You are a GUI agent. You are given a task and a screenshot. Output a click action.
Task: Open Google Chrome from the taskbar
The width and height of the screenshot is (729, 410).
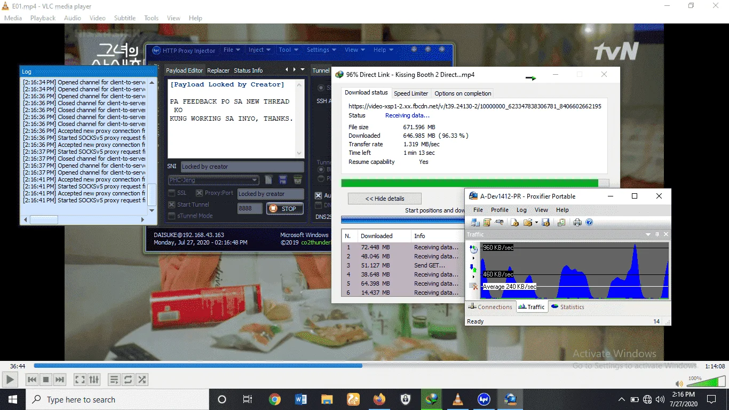[274, 399]
